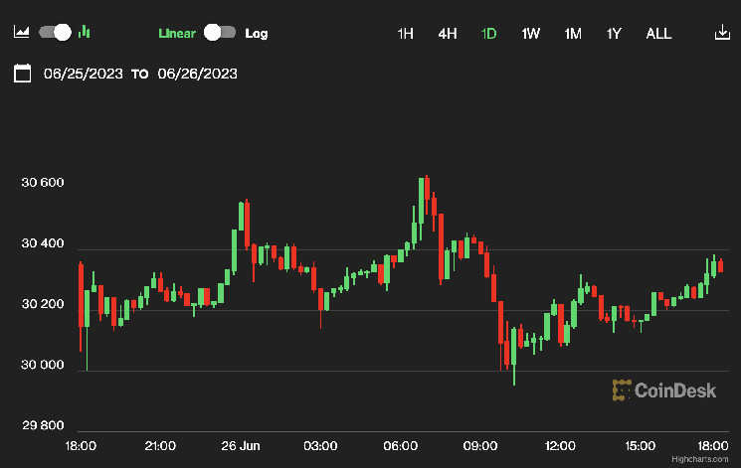Show the ALL time range

click(x=658, y=33)
